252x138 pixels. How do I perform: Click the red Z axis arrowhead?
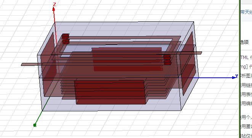pos(54,9)
